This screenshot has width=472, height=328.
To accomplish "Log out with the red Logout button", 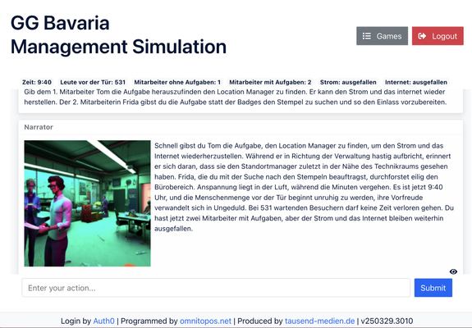I will pyautogui.click(x=438, y=36).
